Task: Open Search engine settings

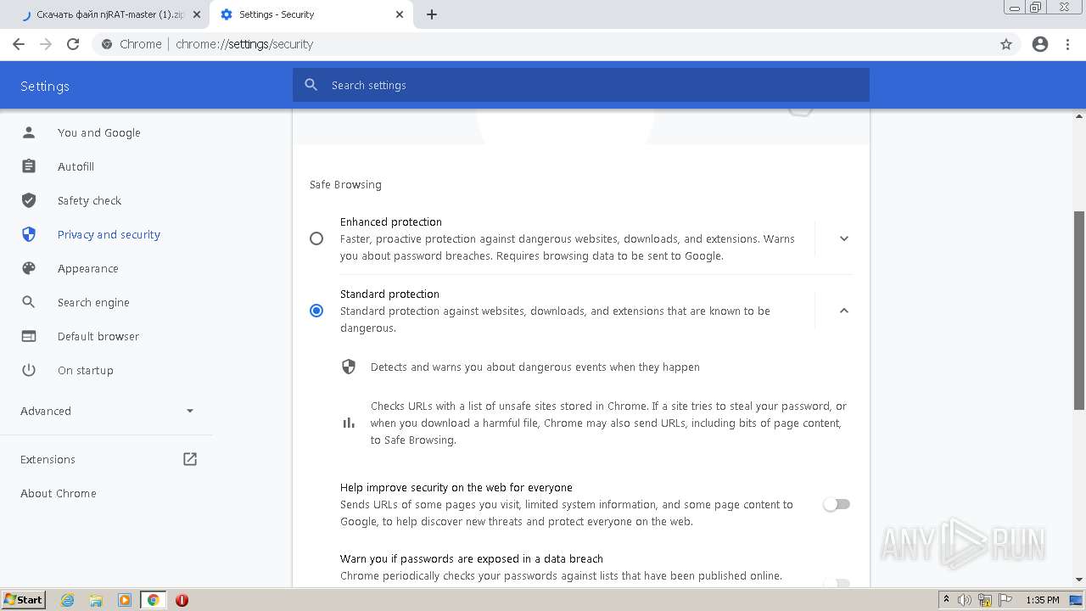Action: (93, 302)
